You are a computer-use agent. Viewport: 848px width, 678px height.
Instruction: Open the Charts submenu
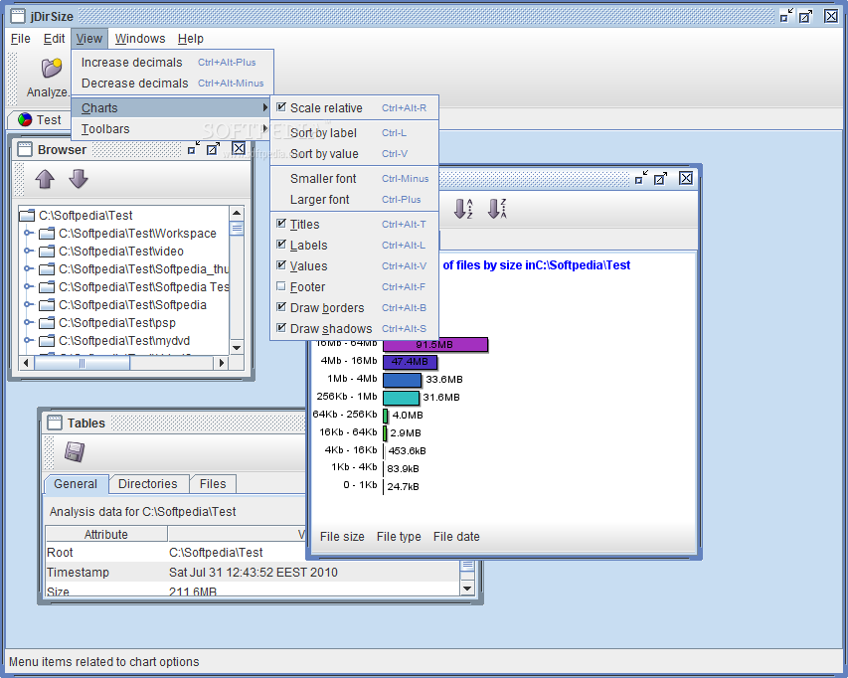point(171,107)
